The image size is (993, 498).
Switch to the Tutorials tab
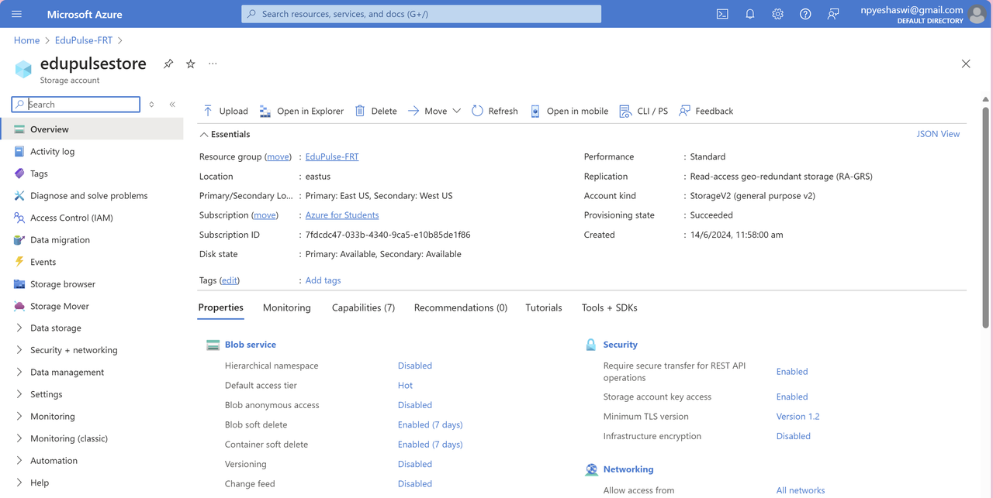[x=544, y=307]
